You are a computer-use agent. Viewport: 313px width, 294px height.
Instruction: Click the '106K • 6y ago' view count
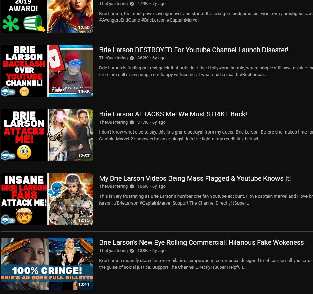coord(151,186)
